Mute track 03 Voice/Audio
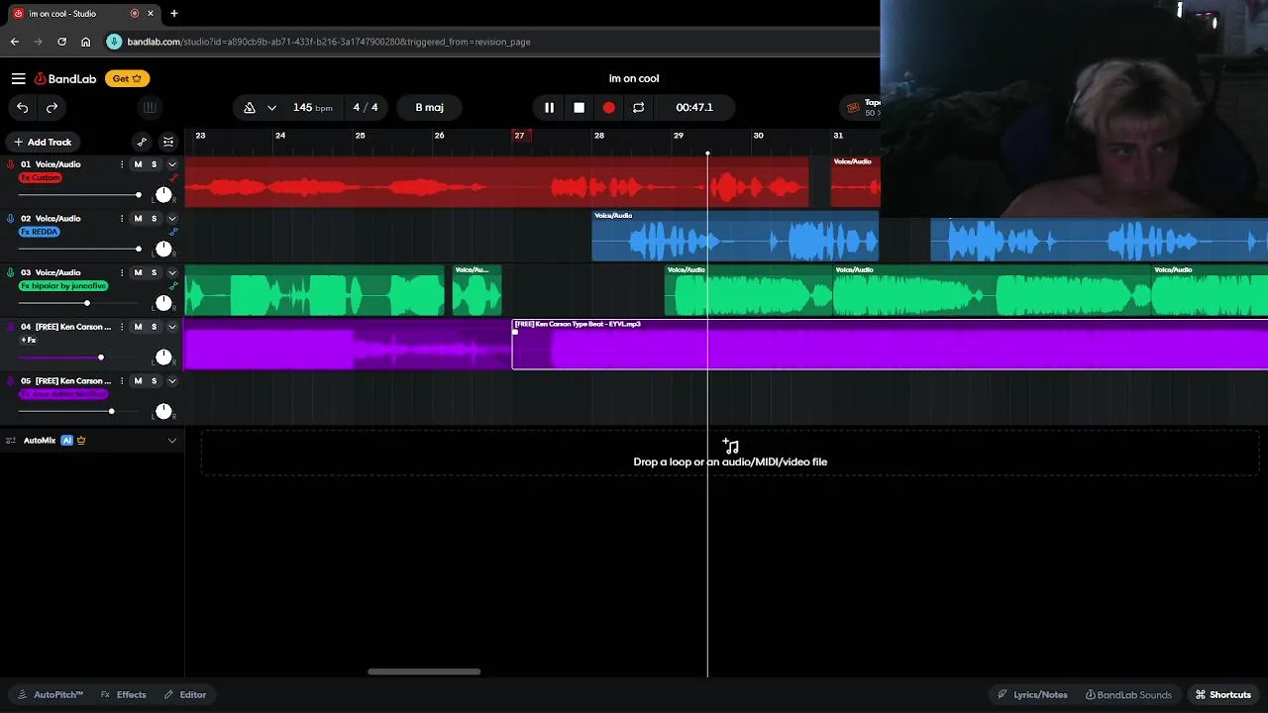Screen dimensions: 1268x713 click(x=138, y=272)
